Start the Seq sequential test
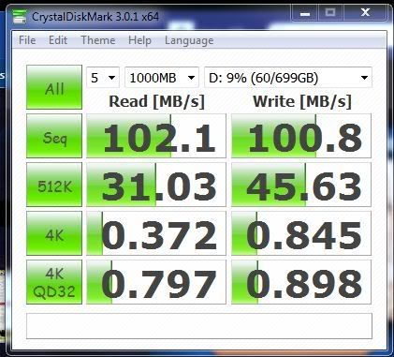Screen dimensions: 394x357 (x=54, y=136)
